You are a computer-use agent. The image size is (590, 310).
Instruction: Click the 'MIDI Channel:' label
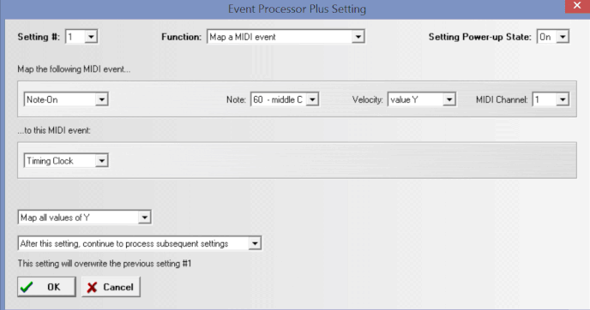(502, 99)
